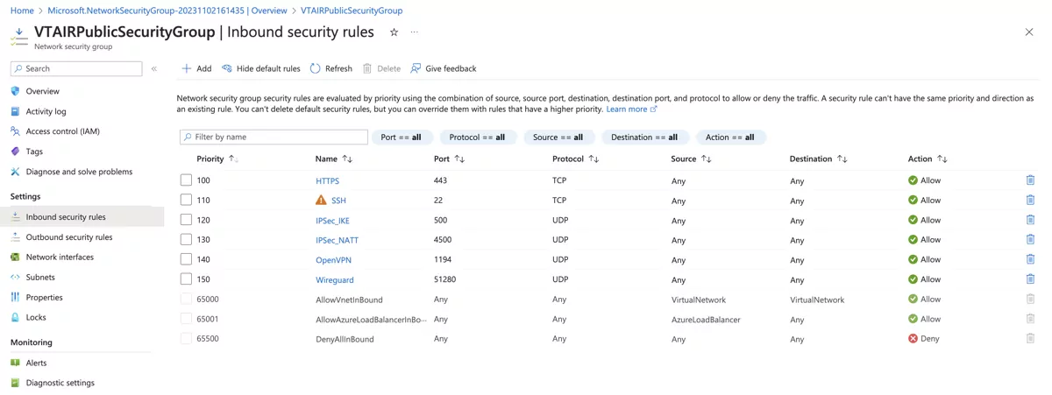Click the disabled checkbox of the AllowVnetInBound row
This screenshot has height=395, width=1052.
point(186,299)
